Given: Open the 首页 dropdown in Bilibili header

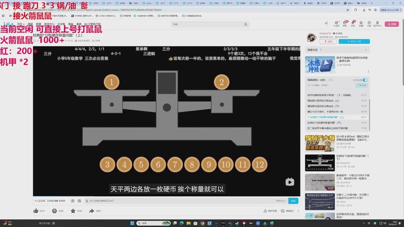Looking at the screenshot, I should [x=21, y=24].
